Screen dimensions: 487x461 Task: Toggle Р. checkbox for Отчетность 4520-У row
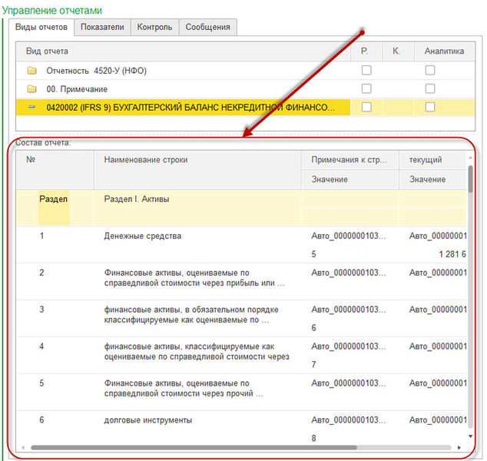tap(366, 71)
